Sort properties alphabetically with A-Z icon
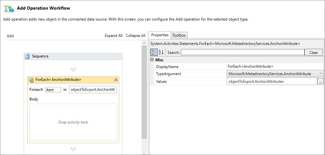 [161, 52]
